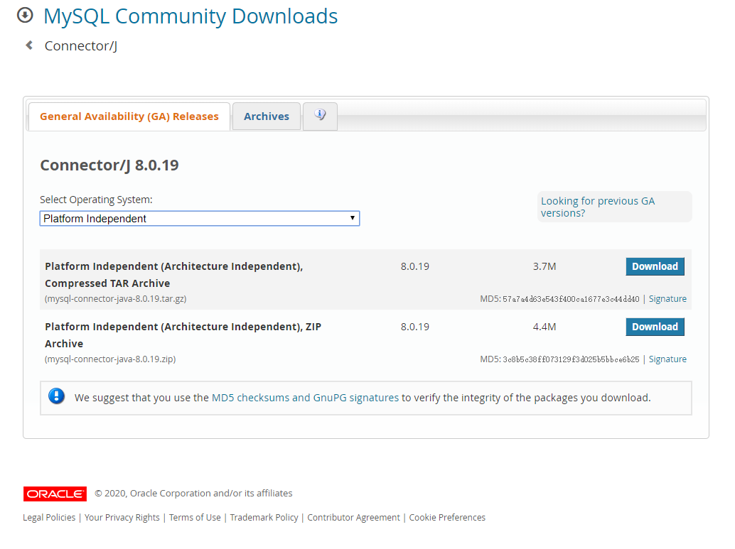
Task: Click the download circle icon beside page title
Action: 25,16
